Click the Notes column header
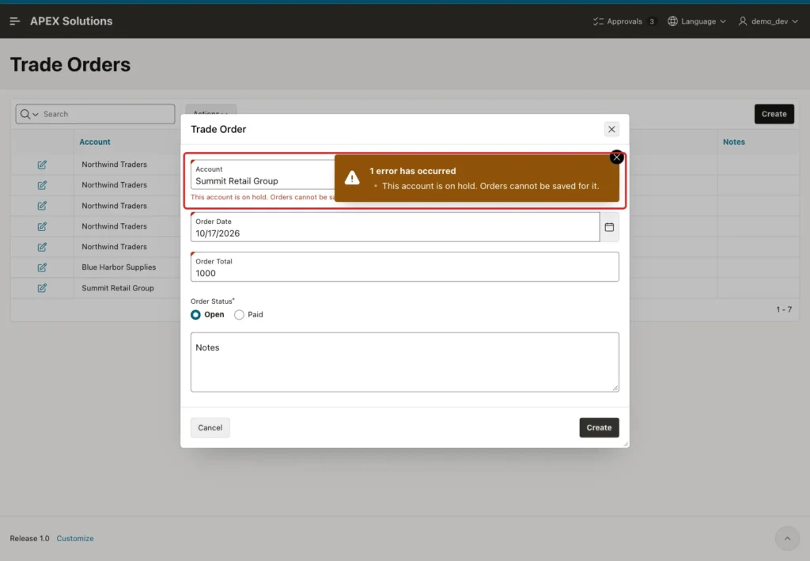Viewport: 810px width, 561px height. [x=733, y=142]
